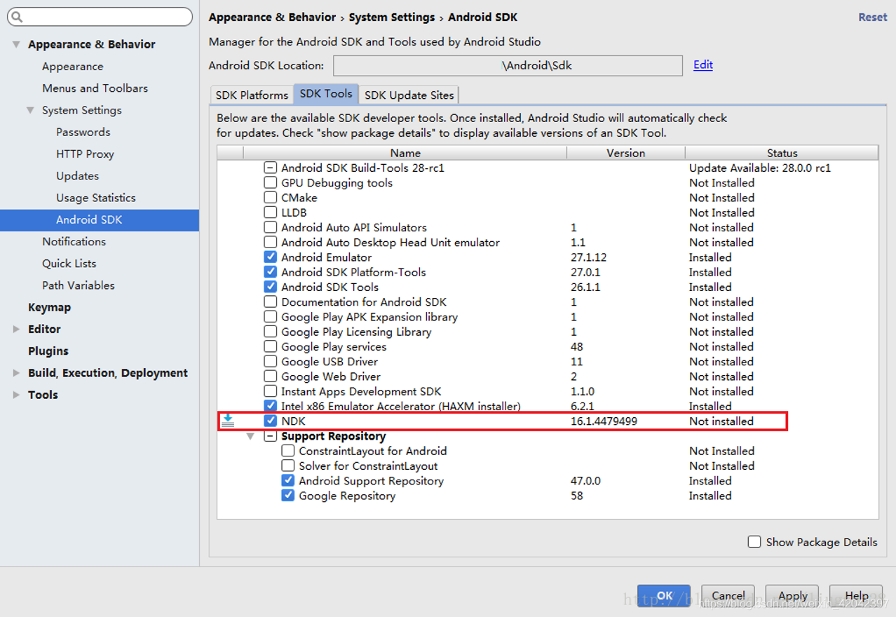Screen dimensions: 896x617
Task: Tick the LLDB checkbox
Action: coord(270,212)
